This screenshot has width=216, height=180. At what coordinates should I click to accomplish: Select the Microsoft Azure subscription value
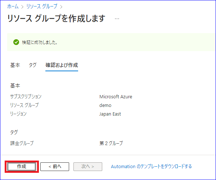click(x=116, y=97)
